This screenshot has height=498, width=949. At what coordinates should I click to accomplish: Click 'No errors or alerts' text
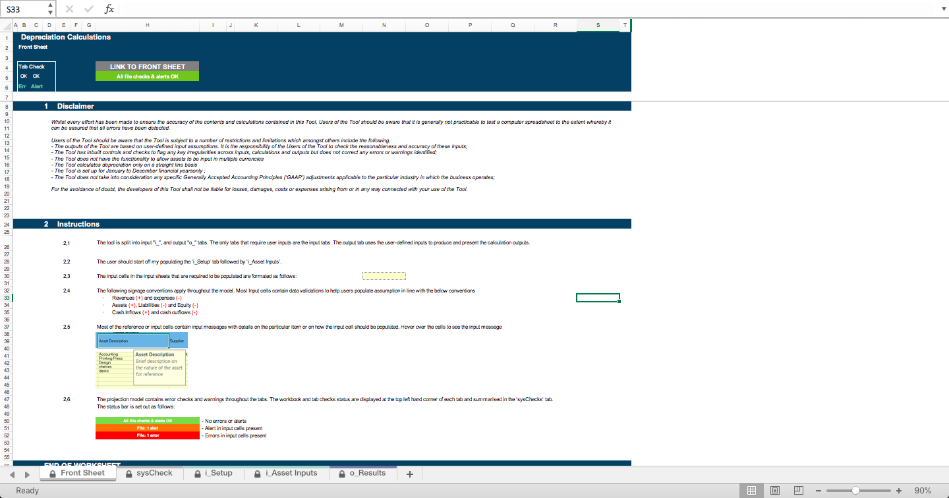[226, 420]
